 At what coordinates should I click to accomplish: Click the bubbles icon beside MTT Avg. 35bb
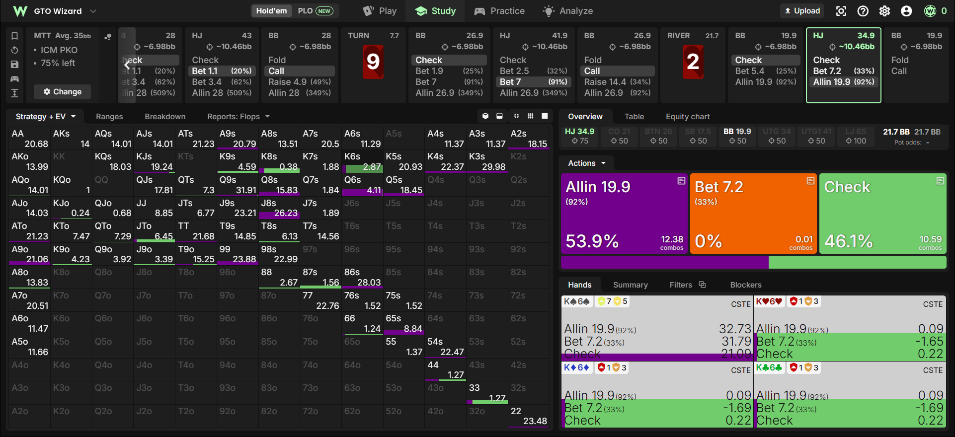pyautogui.click(x=108, y=37)
